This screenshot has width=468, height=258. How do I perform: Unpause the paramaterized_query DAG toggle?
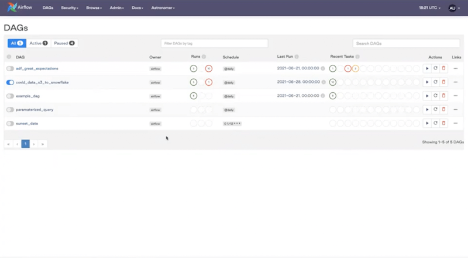click(x=10, y=110)
